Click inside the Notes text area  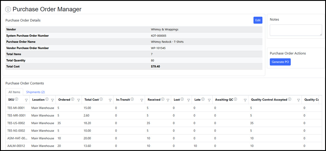[x=296, y=30]
